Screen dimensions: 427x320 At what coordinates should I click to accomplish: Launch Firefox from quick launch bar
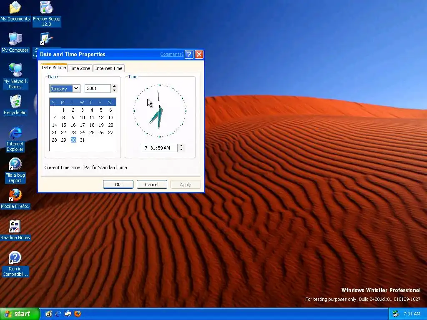(x=78, y=314)
